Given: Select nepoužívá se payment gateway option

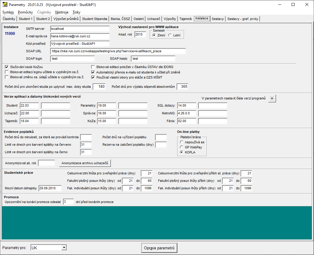Looking at the screenshot, I should point(182,142).
